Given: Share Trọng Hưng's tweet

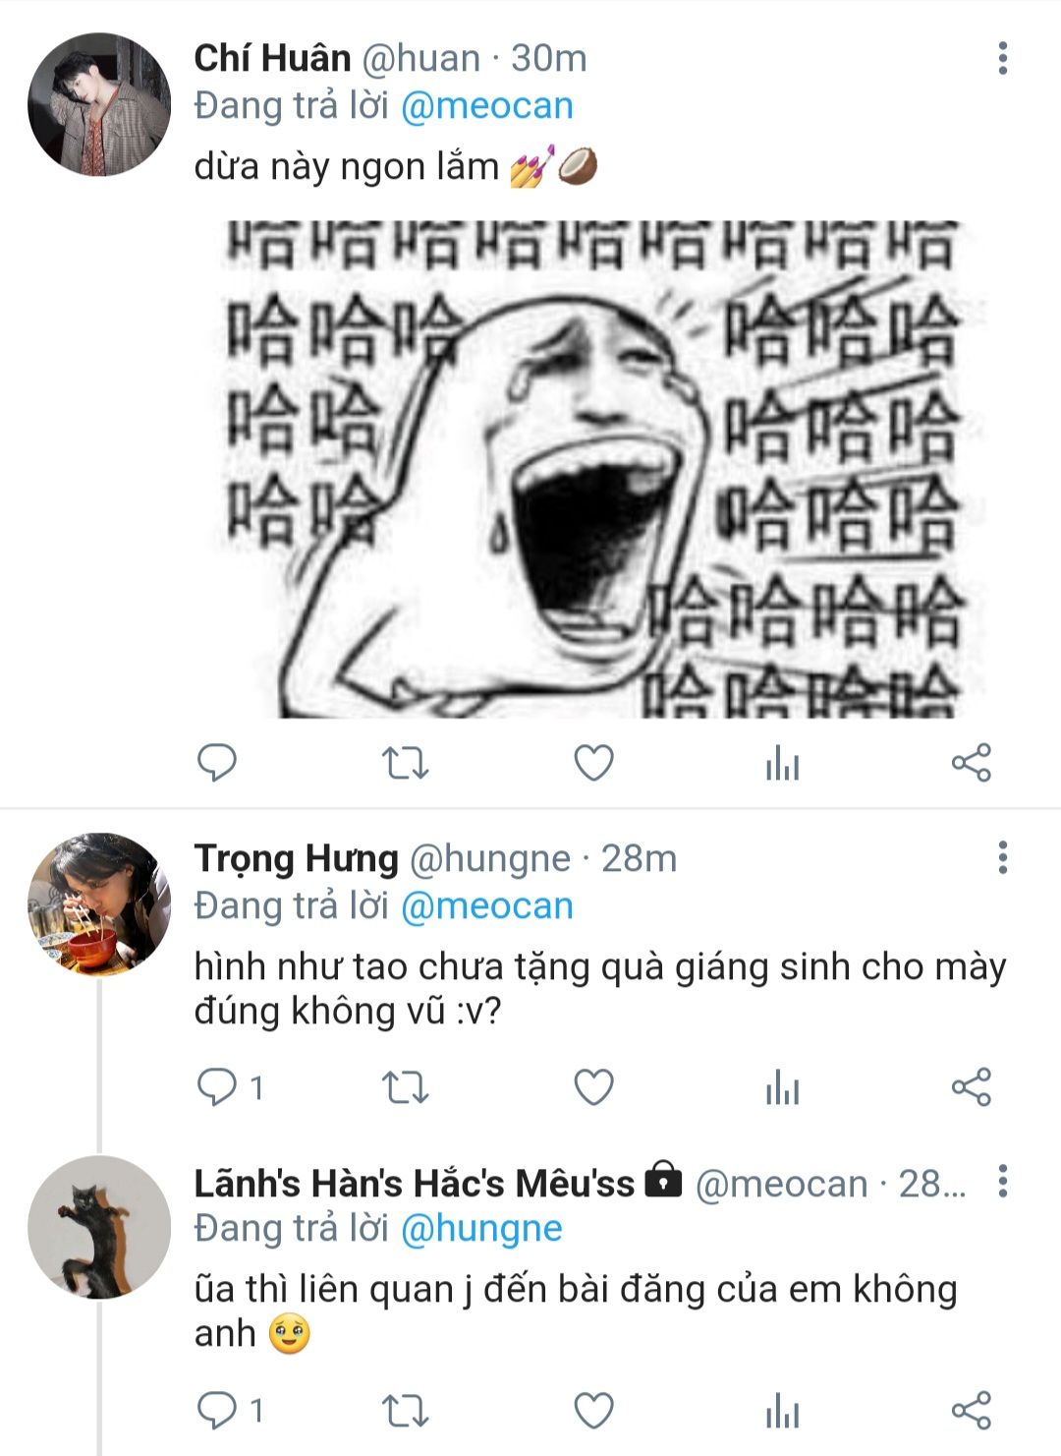Looking at the screenshot, I should click(971, 1087).
